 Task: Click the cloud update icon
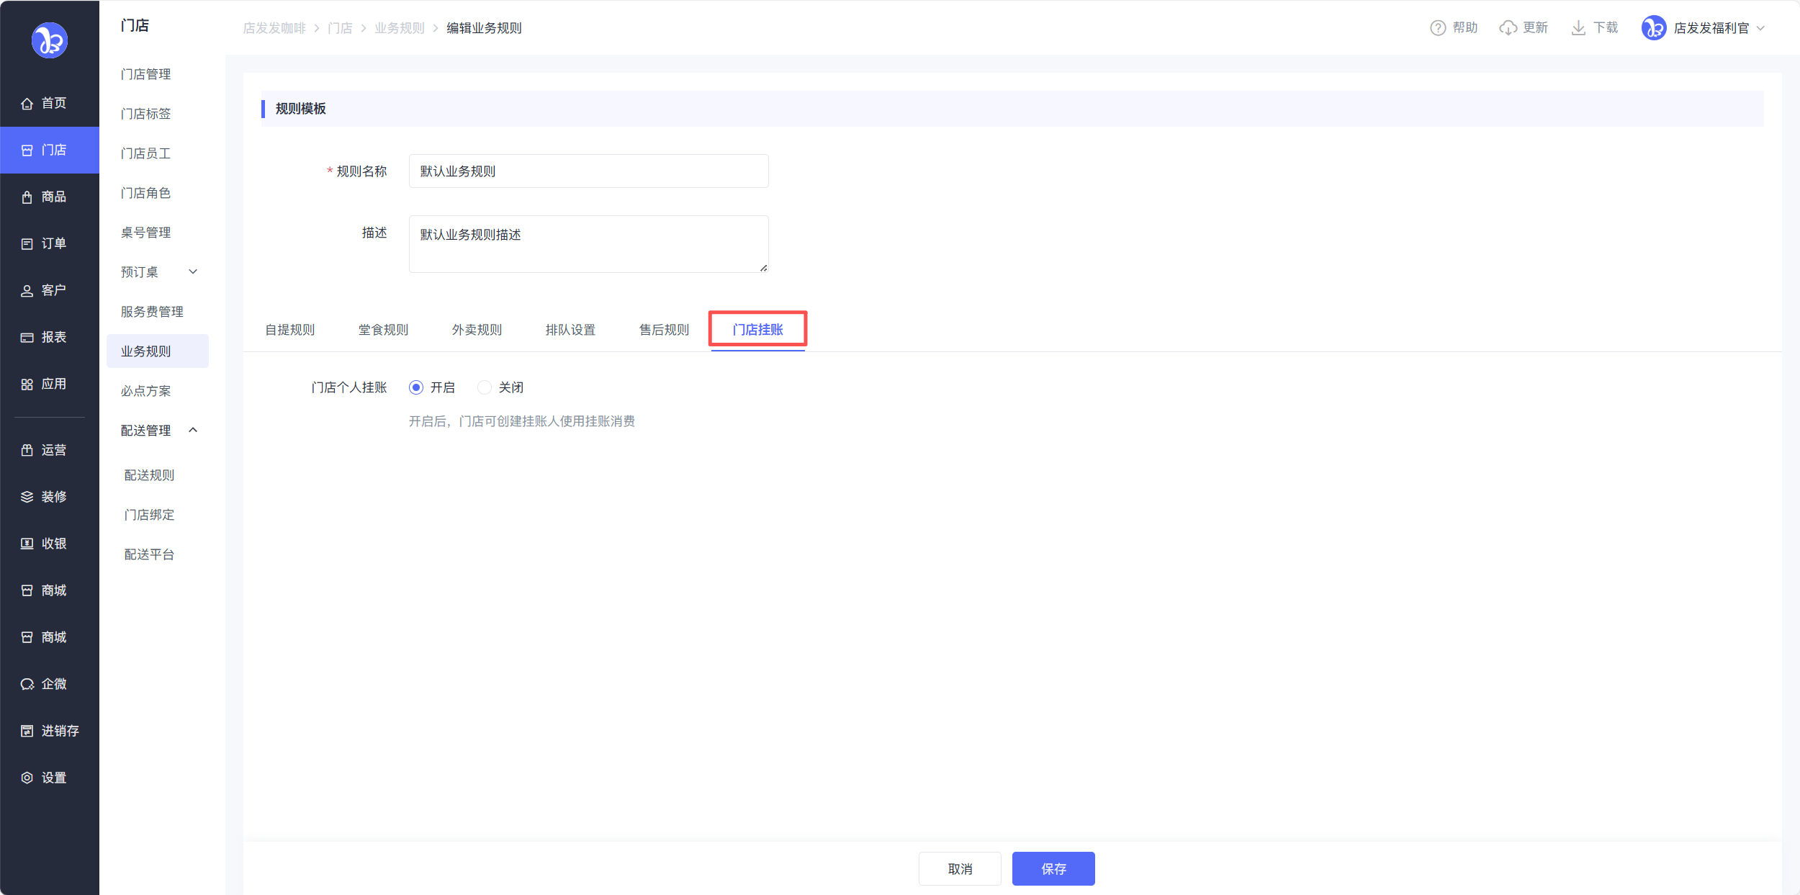click(1508, 28)
